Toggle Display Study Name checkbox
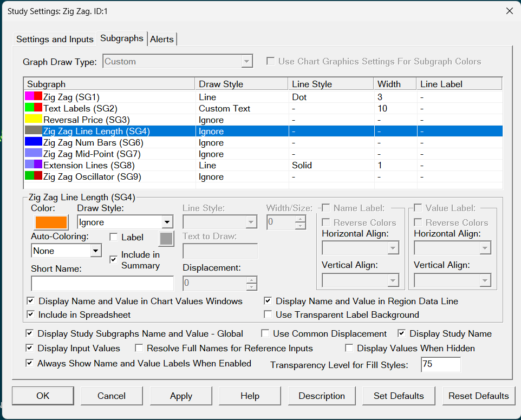The width and height of the screenshot is (521, 420). point(402,333)
